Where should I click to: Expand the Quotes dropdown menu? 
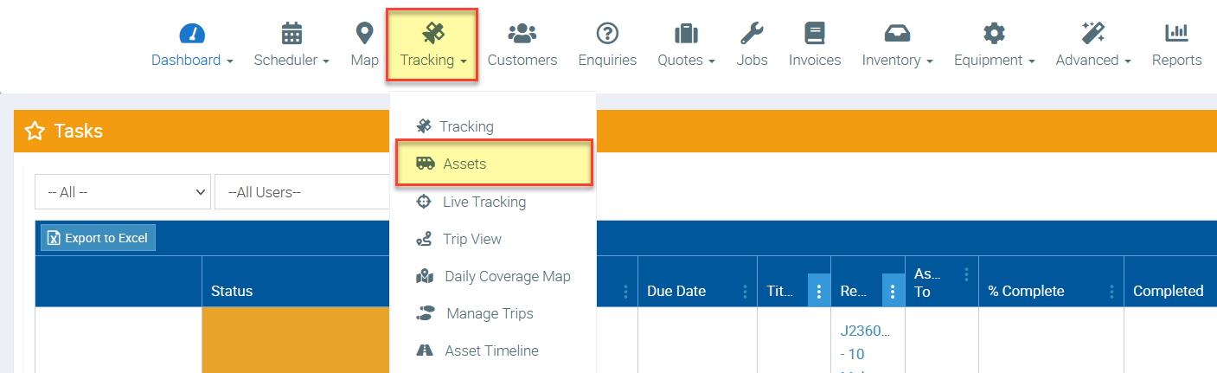point(686,60)
